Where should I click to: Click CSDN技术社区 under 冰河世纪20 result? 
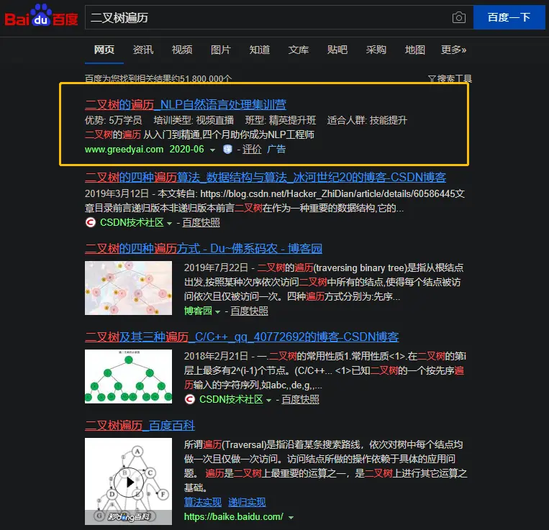pos(132,222)
